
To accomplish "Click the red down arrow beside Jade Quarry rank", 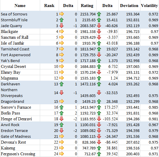I will pyautogui.click(x=61, y=26).
